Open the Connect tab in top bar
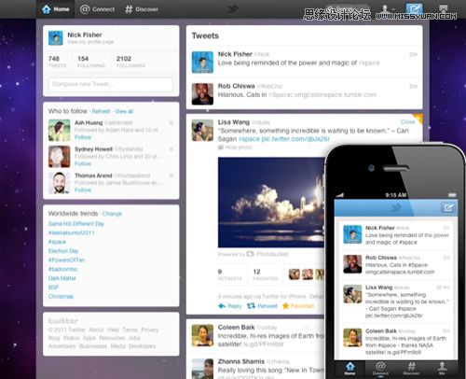This screenshot has height=379, width=466. 97,9
